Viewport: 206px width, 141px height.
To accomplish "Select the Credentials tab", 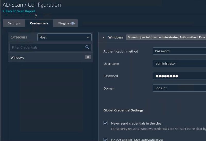I will (x=39, y=23).
